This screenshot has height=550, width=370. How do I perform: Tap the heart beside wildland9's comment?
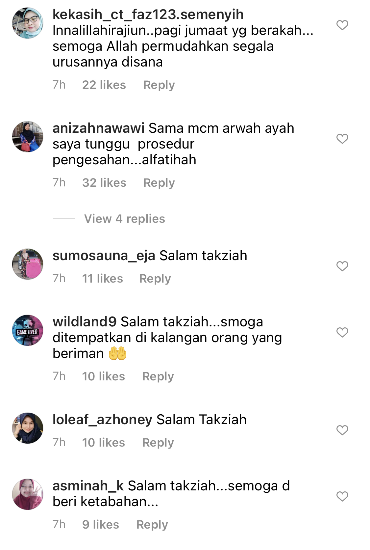click(342, 332)
